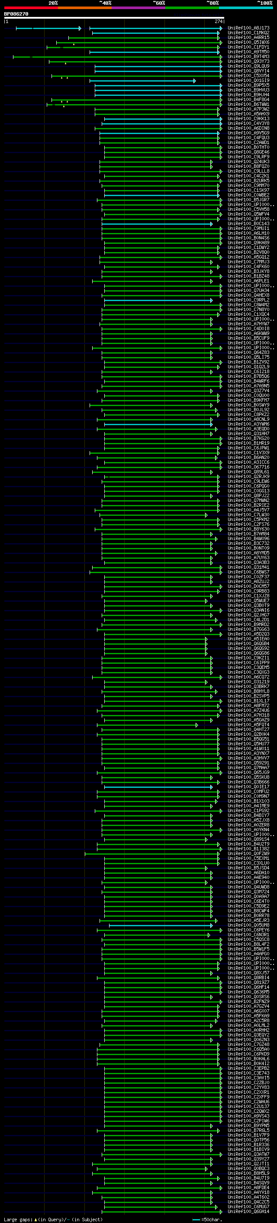This screenshot has height=1223, width=277.
Task: Click yellow triangle in Large gaps legend
Action: [35, 1219]
